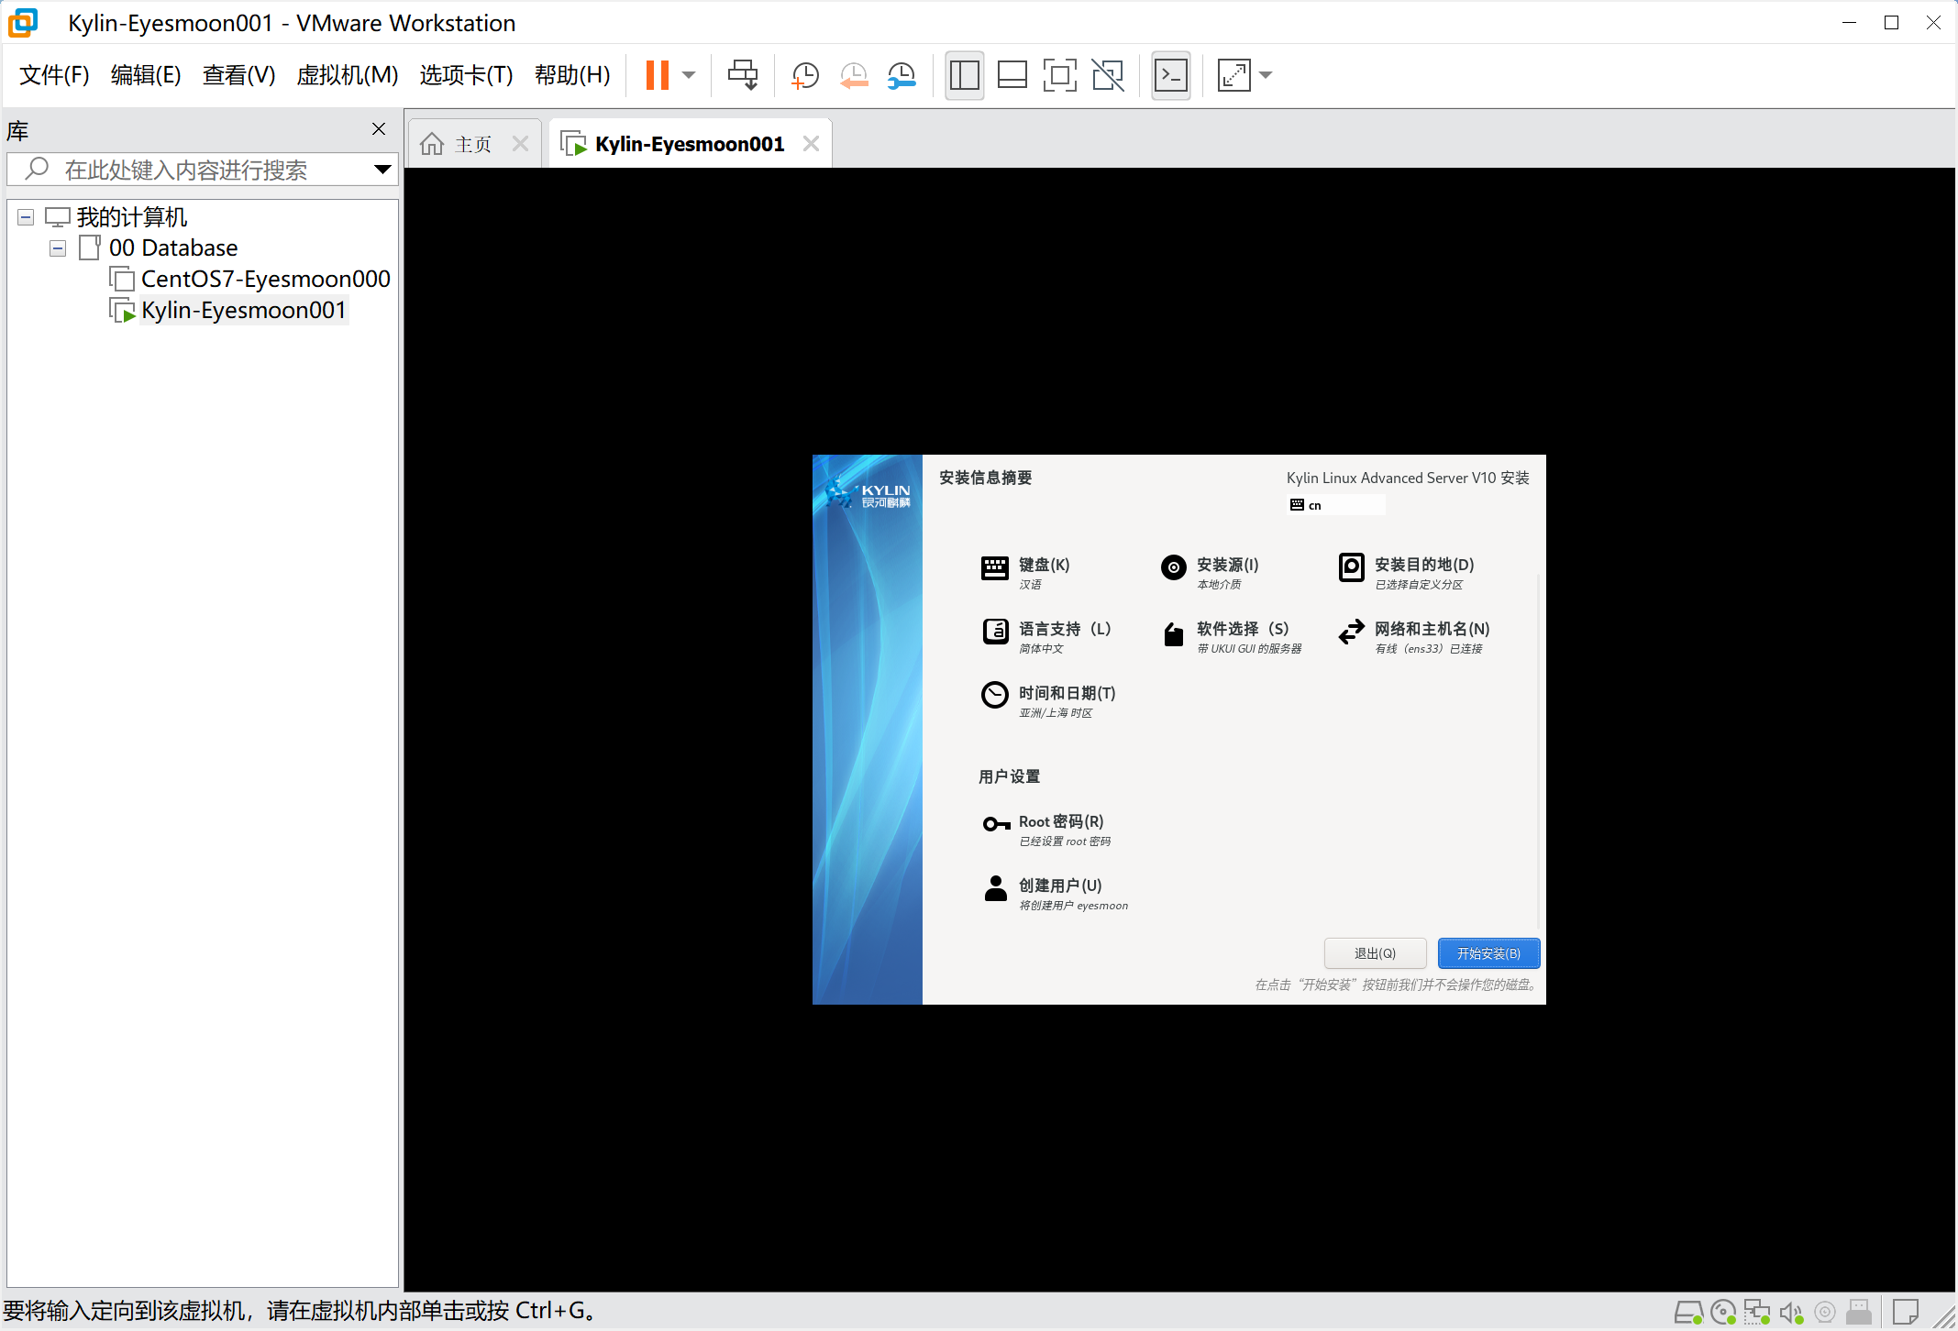Open 键盘(K) keyboard settings
Image resolution: width=1958 pixels, height=1331 pixels.
click(x=1025, y=572)
